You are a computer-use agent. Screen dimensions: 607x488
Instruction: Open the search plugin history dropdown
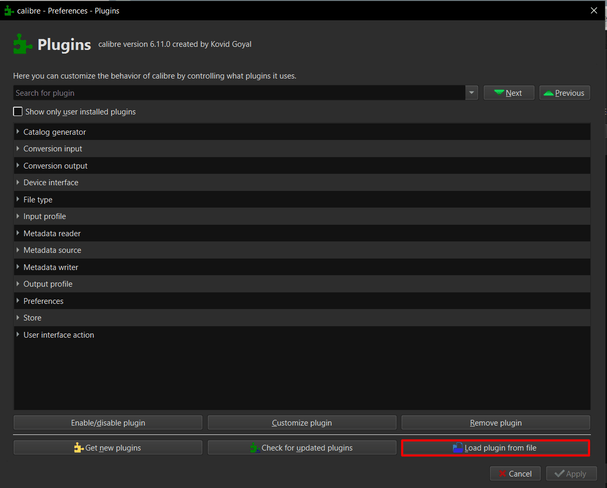click(472, 93)
